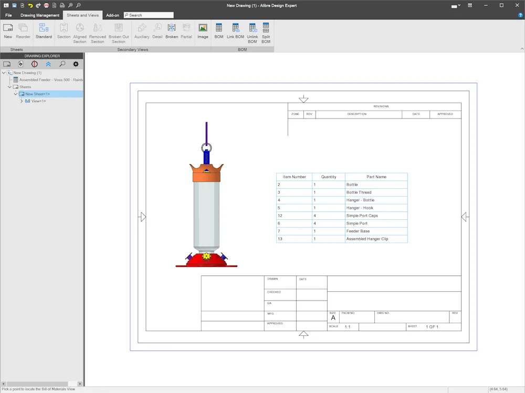Collapse the ribbon with the caret arrow

coord(522,49)
